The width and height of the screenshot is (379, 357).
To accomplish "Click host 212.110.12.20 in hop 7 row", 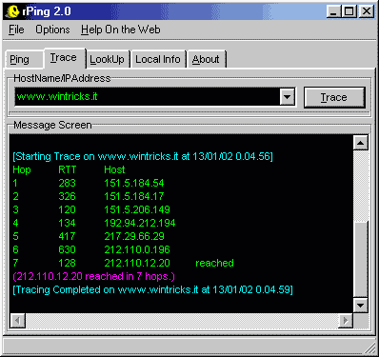I will click(137, 263).
